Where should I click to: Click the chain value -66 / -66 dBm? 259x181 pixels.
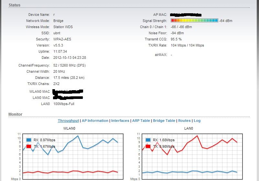coord(181,27)
